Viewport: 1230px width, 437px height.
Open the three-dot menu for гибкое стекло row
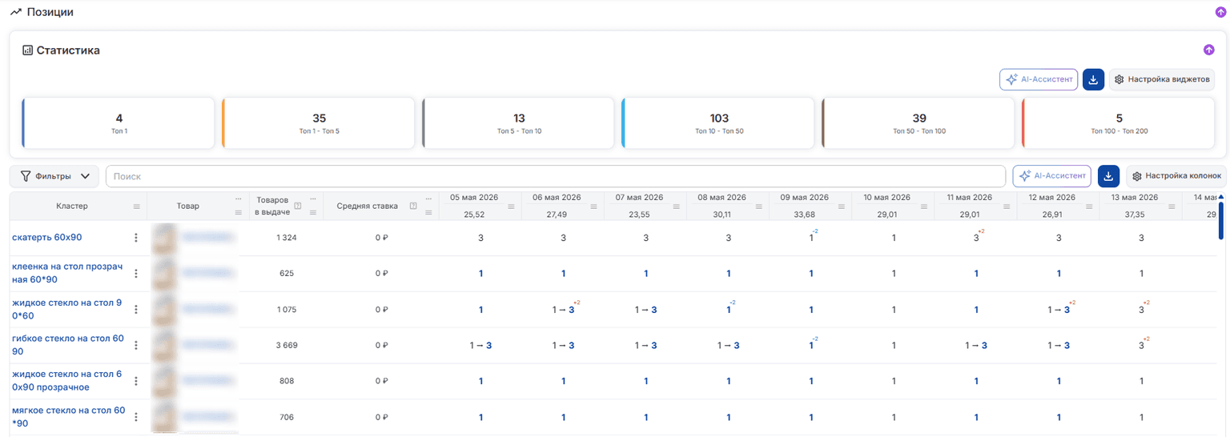[135, 345]
